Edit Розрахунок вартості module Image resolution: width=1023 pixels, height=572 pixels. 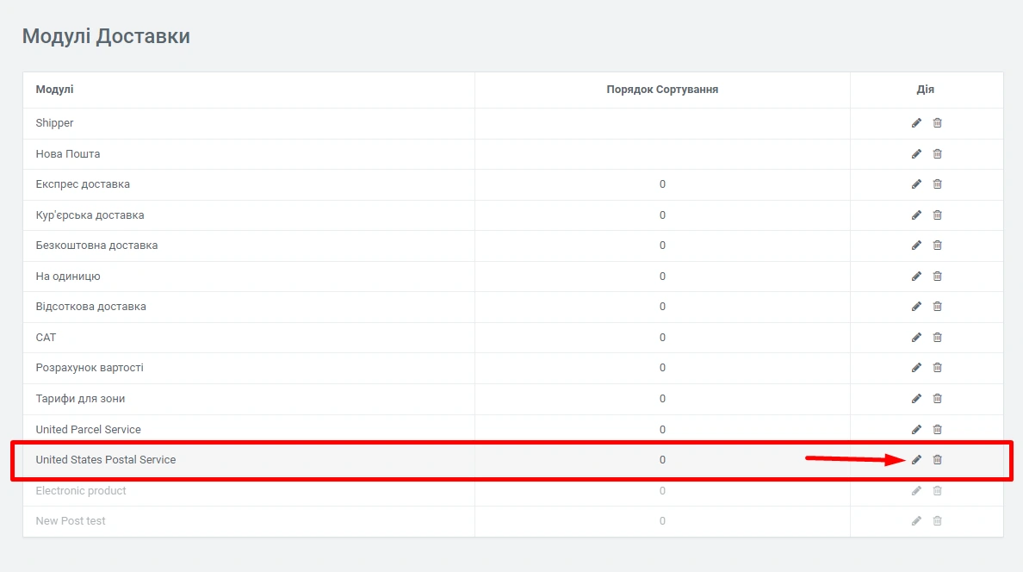916,368
